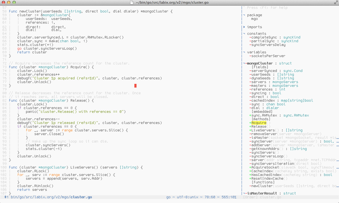Collapse the package section in tagbar
The height and width of the screenshot is (203, 339).
click(244, 15)
